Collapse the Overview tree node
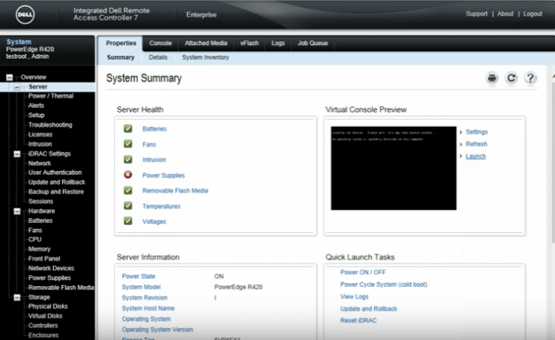The height and width of the screenshot is (340, 555). coord(10,77)
